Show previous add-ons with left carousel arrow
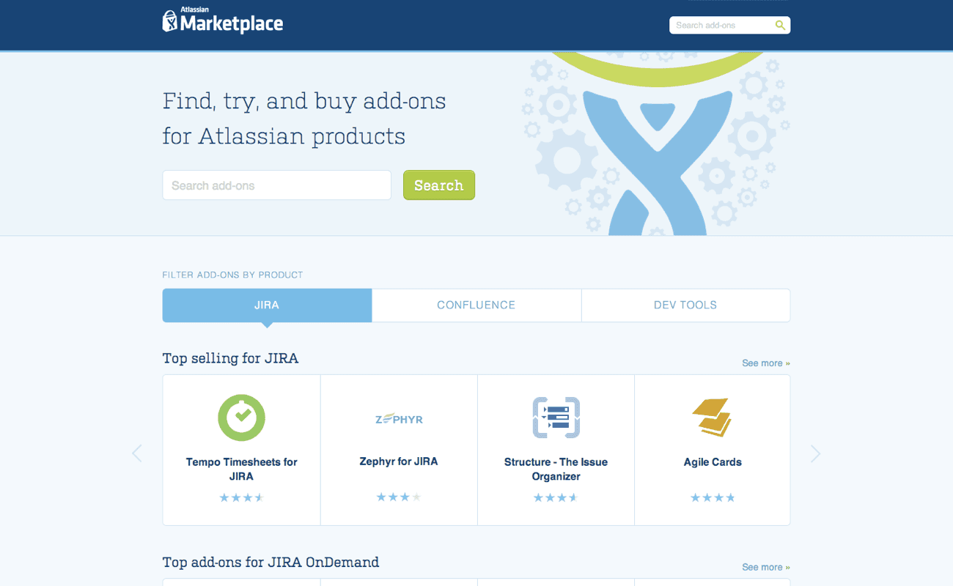This screenshot has height=586, width=953. click(137, 453)
